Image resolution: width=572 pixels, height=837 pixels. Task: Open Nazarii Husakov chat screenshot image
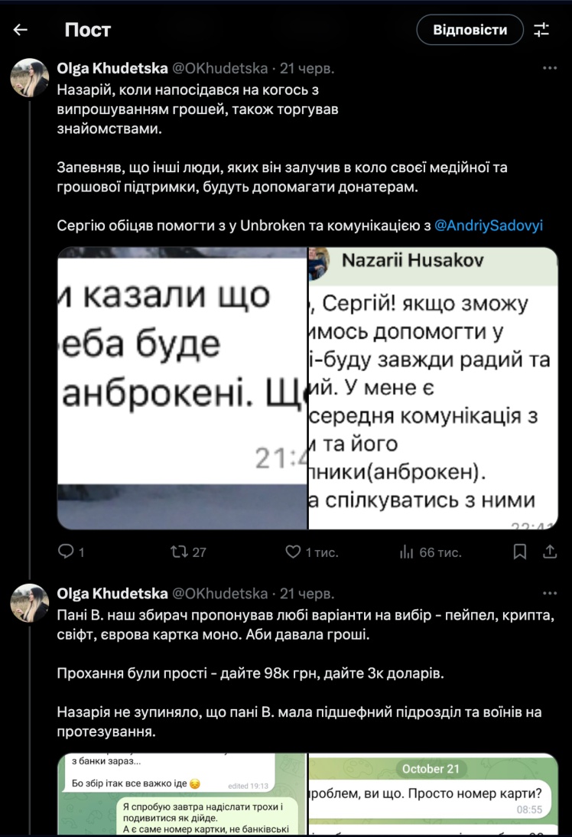tap(433, 388)
